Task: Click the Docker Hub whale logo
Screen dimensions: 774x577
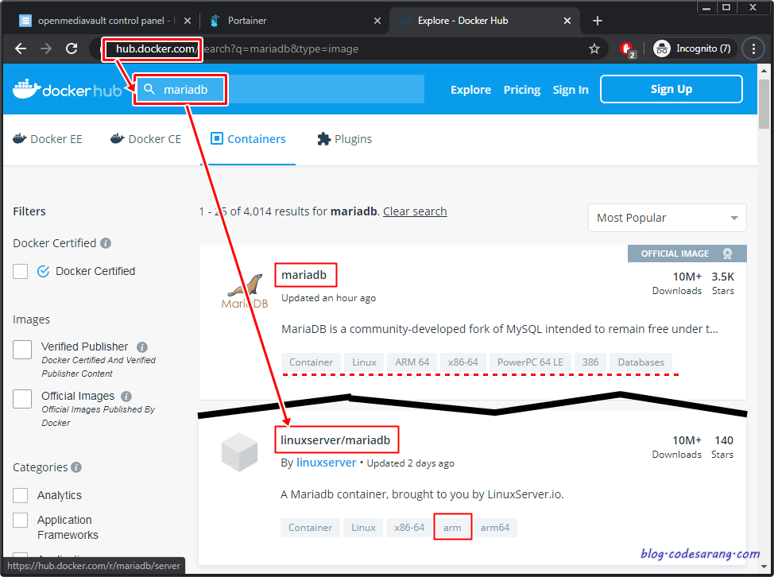Action: tap(67, 89)
